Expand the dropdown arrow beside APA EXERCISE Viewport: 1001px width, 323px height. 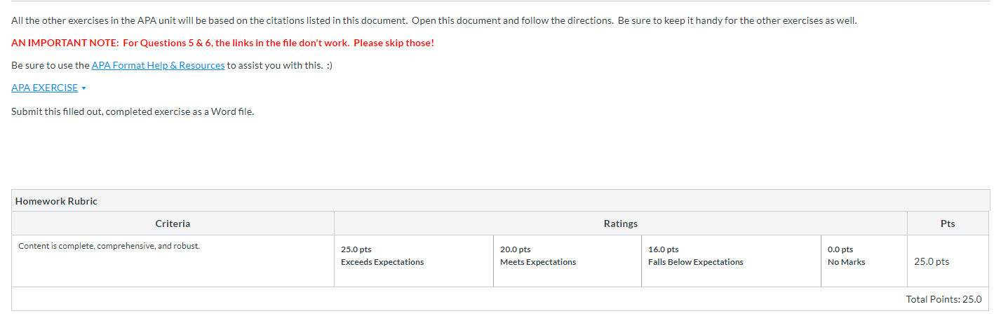pos(84,88)
